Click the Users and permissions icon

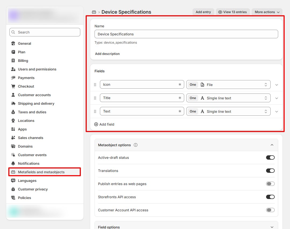click(x=13, y=69)
